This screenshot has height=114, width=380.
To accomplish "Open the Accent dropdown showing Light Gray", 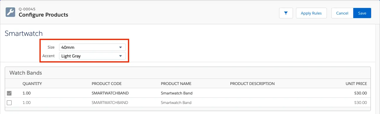I will click(92, 56).
